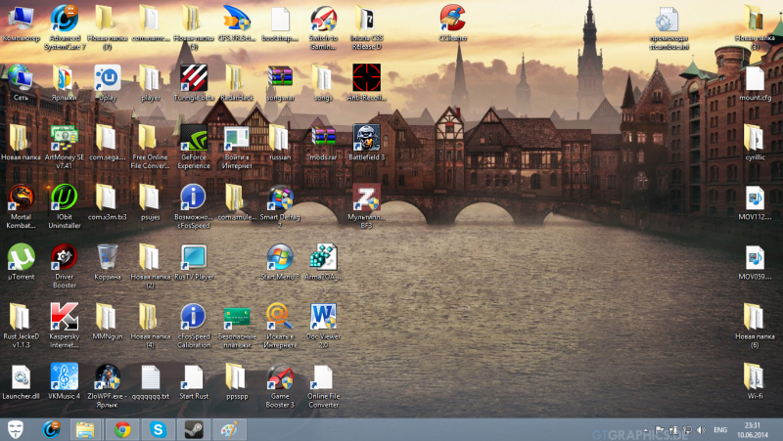Open the player folder
The height and width of the screenshot is (441, 783).
[x=150, y=78]
